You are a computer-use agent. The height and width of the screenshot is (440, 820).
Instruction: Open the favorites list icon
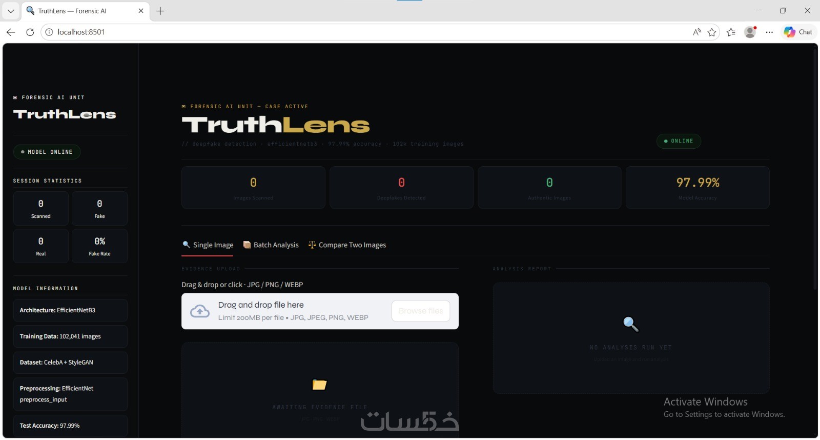coord(731,32)
